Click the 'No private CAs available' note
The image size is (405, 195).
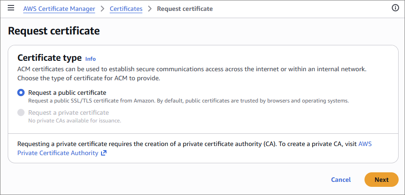[75, 121]
